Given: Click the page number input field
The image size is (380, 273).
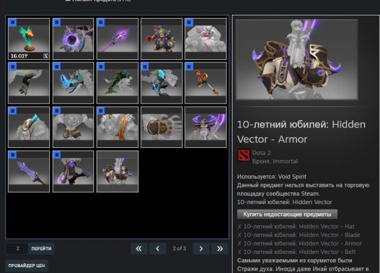Looking at the screenshot, I should tap(17, 248).
